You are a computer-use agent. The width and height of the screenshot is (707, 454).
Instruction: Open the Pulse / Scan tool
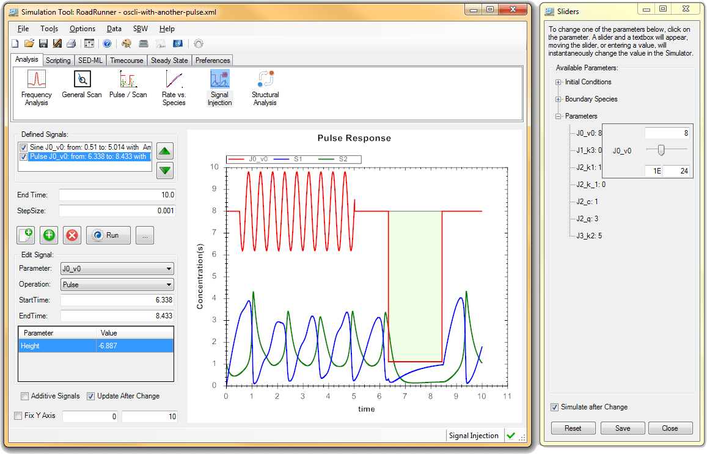click(x=128, y=86)
